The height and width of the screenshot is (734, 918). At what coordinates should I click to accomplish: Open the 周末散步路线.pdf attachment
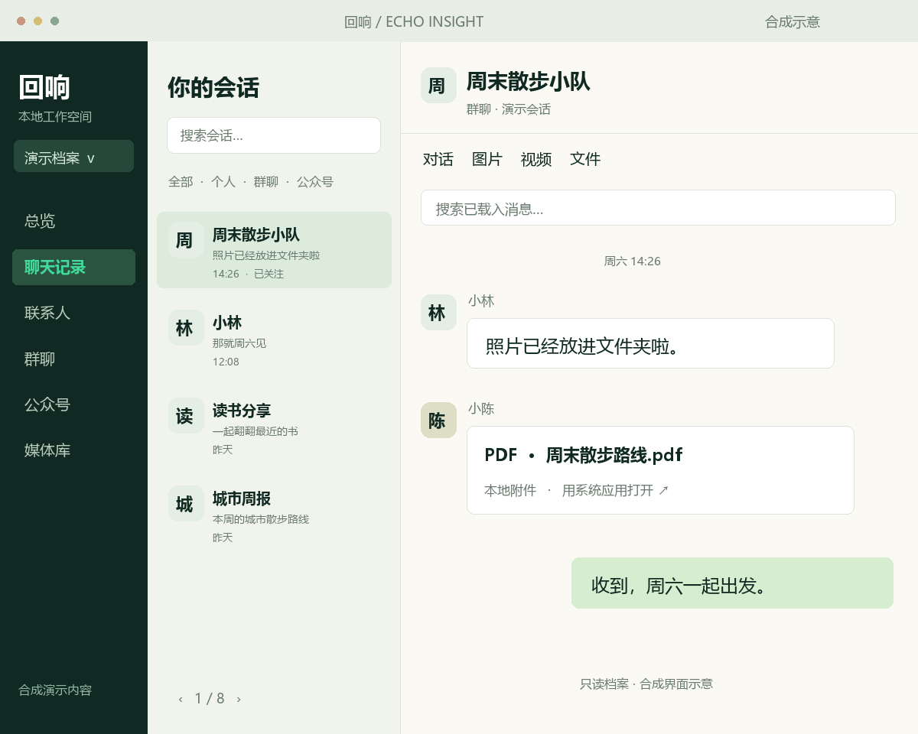tap(660, 470)
